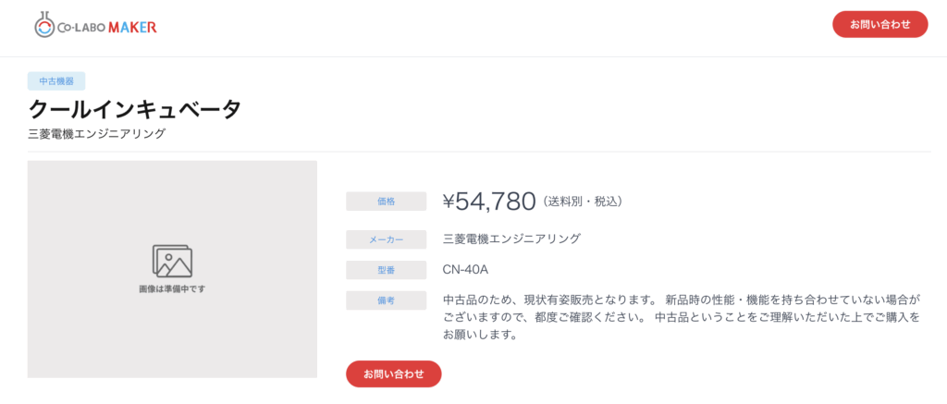This screenshot has width=947, height=404.
Task: Click the remarks paragraph about 中古品
Action: (682, 317)
